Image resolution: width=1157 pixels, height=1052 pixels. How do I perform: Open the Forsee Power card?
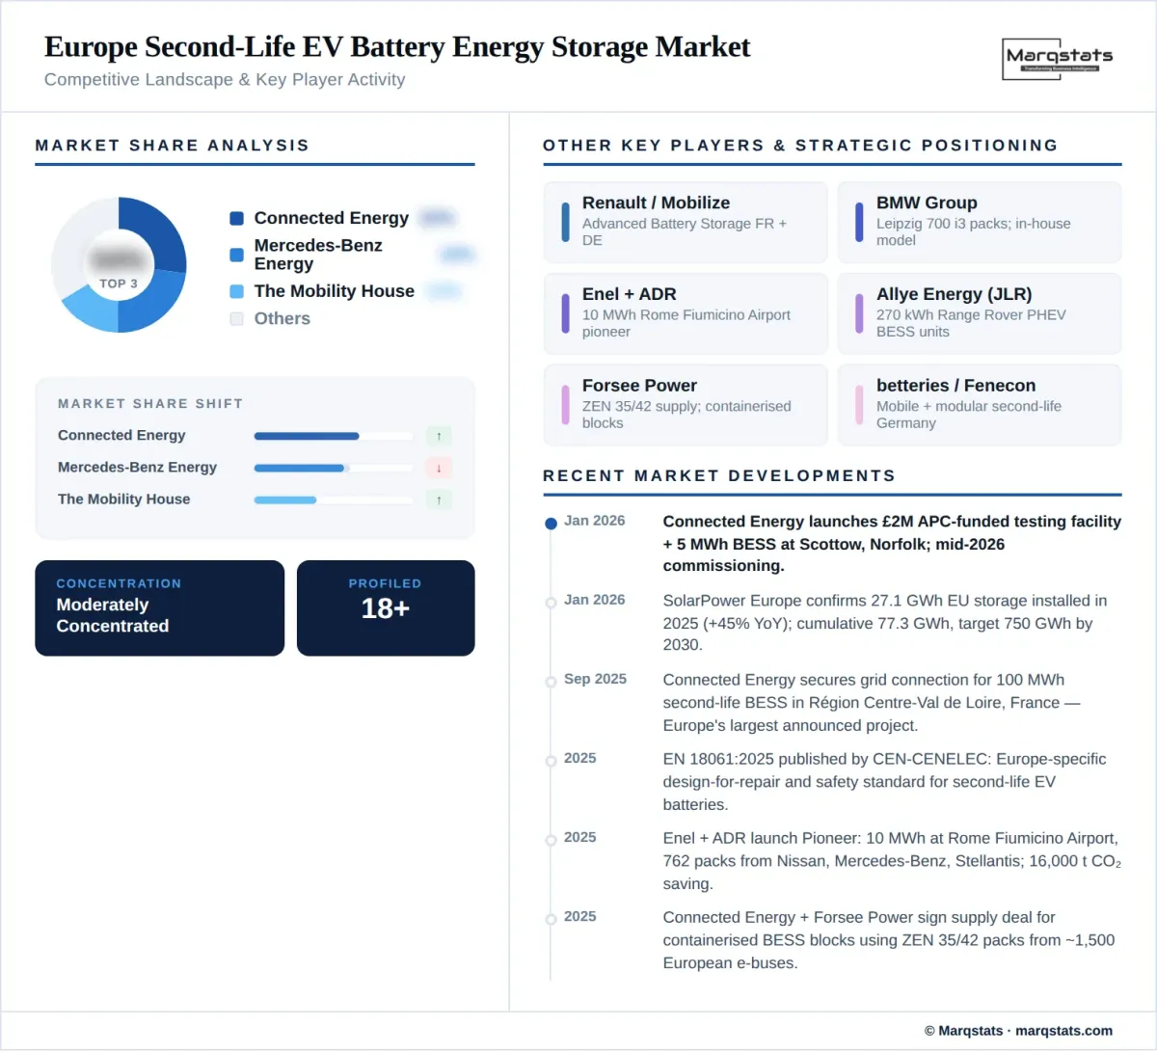click(686, 405)
